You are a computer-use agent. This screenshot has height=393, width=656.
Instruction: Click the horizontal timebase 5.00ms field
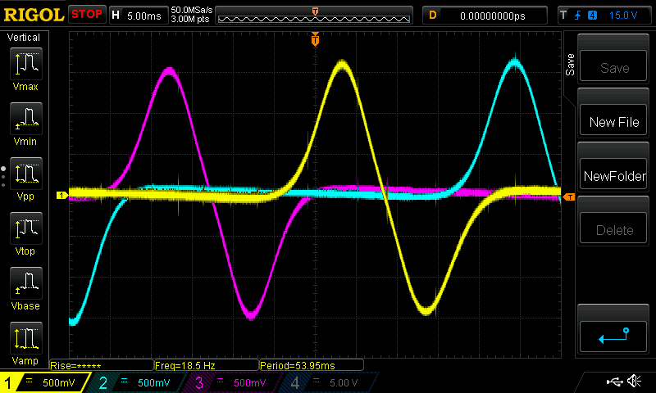coord(139,16)
